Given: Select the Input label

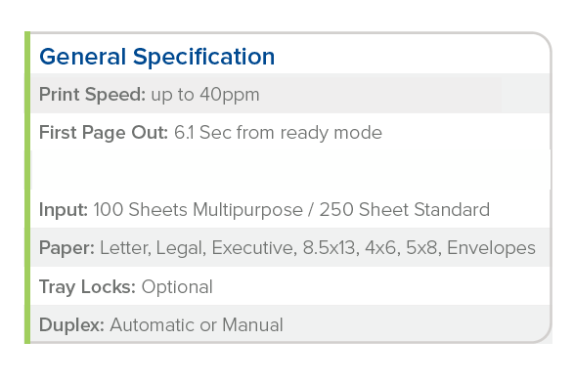Looking at the screenshot, I should click(64, 210).
